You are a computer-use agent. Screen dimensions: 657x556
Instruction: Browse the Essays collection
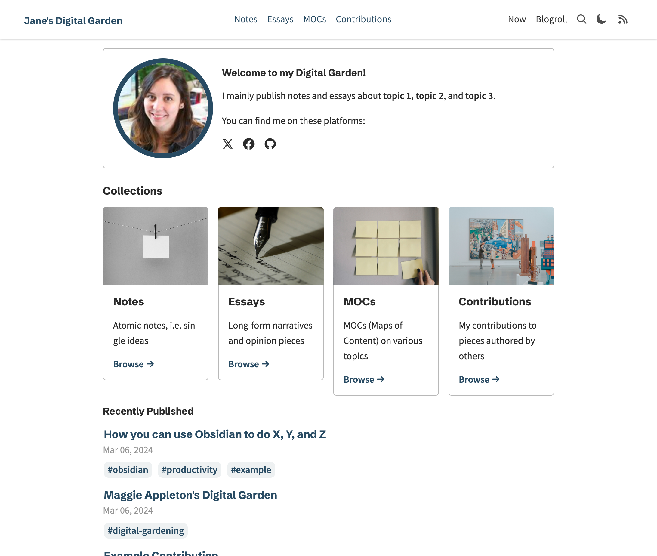coord(249,364)
